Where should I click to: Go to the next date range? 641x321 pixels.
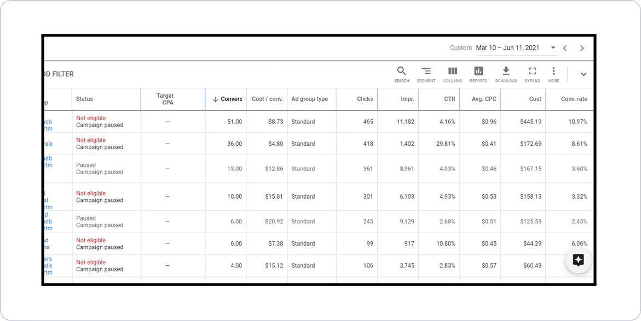coord(582,48)
